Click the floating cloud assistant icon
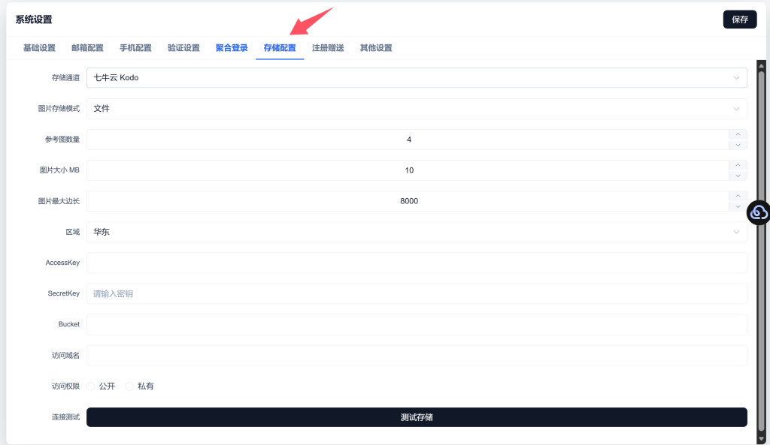This screenshot has width=770, height=445. pos(758,212)
